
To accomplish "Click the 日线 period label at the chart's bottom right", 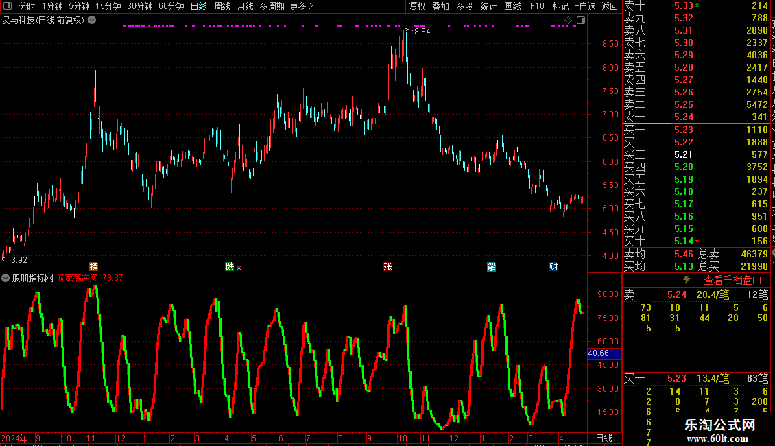I will point(604,438).
